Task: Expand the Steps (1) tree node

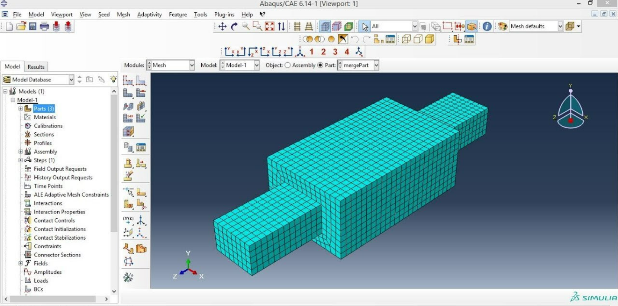Action: (21, 160)
